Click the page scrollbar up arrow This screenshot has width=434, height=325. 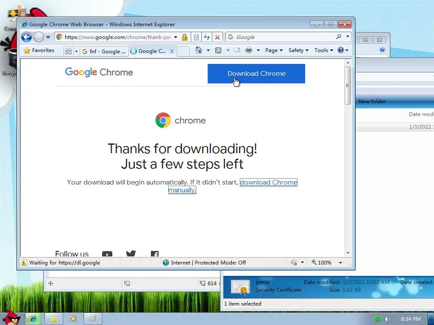tap(348, 63)
